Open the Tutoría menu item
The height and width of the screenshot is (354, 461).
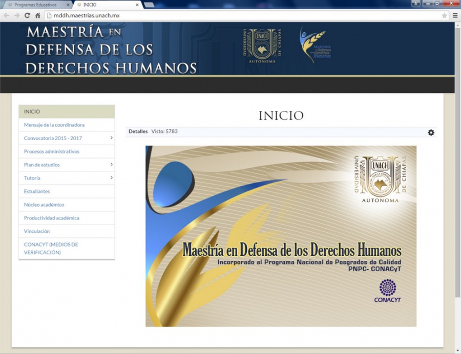[32, 178]
